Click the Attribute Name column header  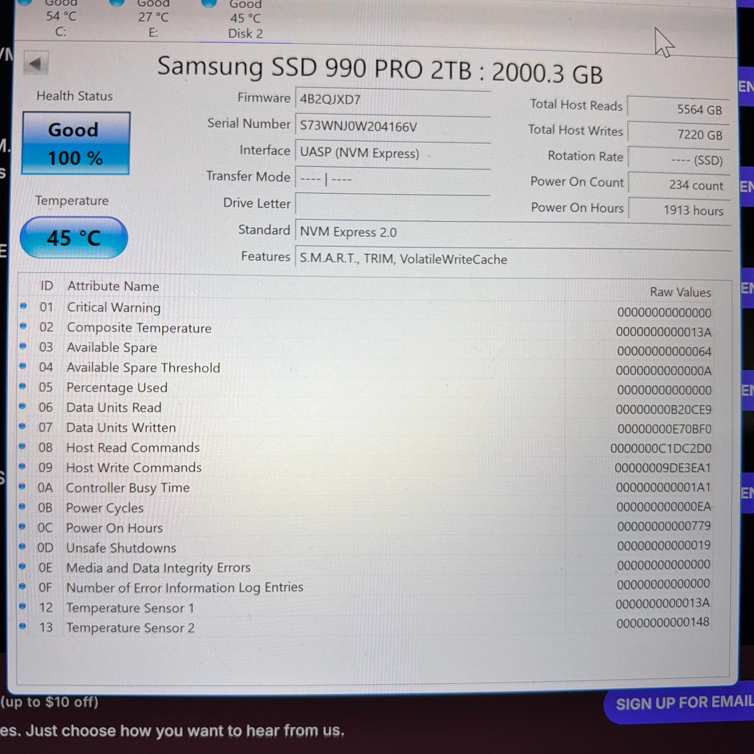[x=113, y=286]
